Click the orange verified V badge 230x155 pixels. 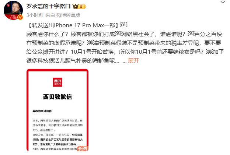[20, 17]
